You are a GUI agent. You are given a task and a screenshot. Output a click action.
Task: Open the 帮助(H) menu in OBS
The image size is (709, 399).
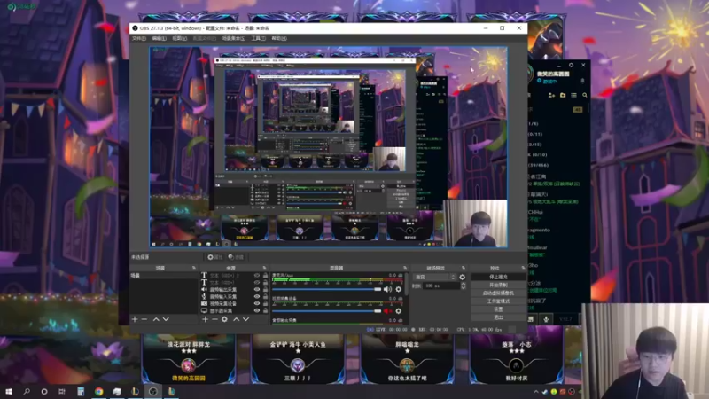279,38
